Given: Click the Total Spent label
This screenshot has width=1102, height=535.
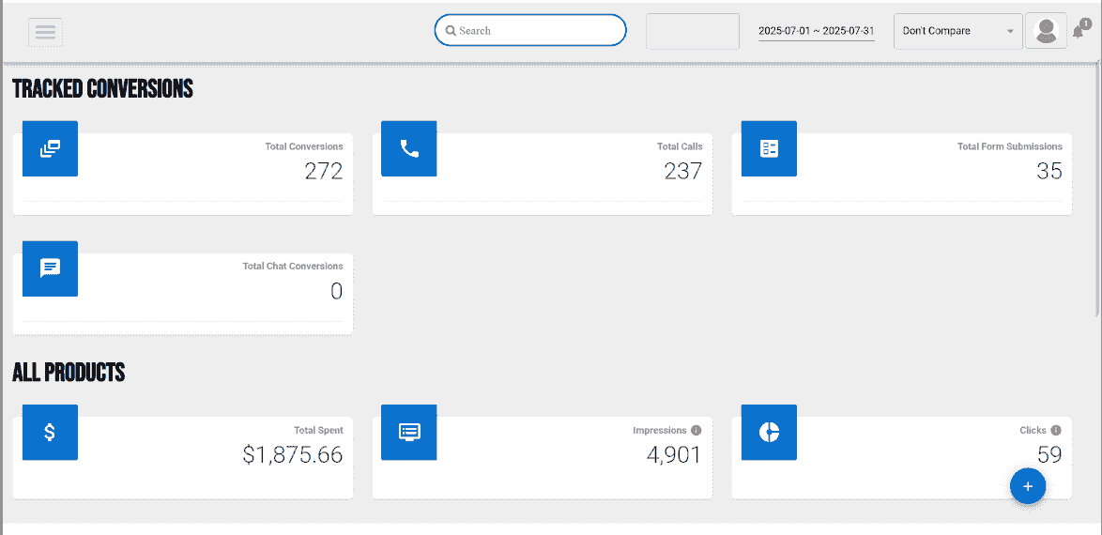Looking at the screenshot, I should click(x=318, y=430).
